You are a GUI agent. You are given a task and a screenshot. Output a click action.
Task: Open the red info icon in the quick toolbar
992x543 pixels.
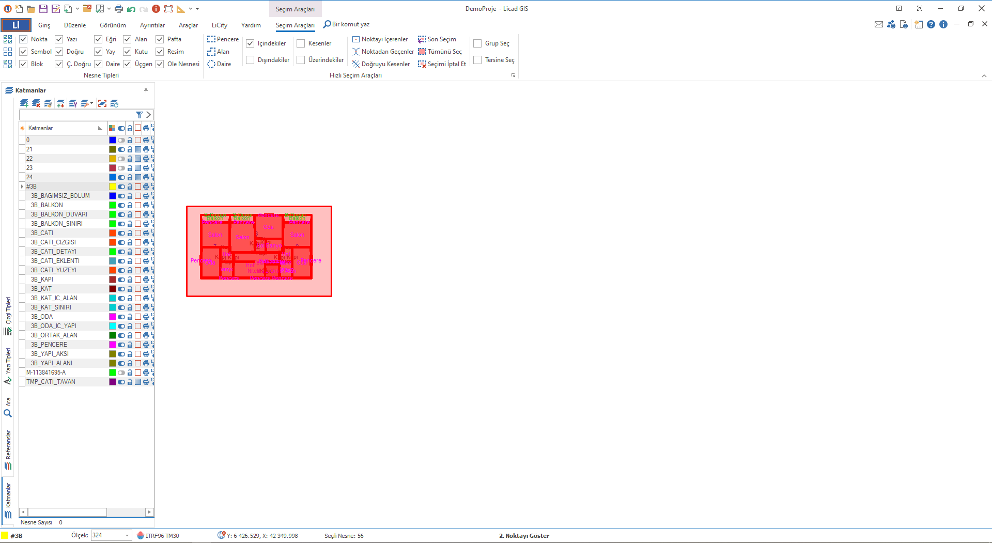156,9
